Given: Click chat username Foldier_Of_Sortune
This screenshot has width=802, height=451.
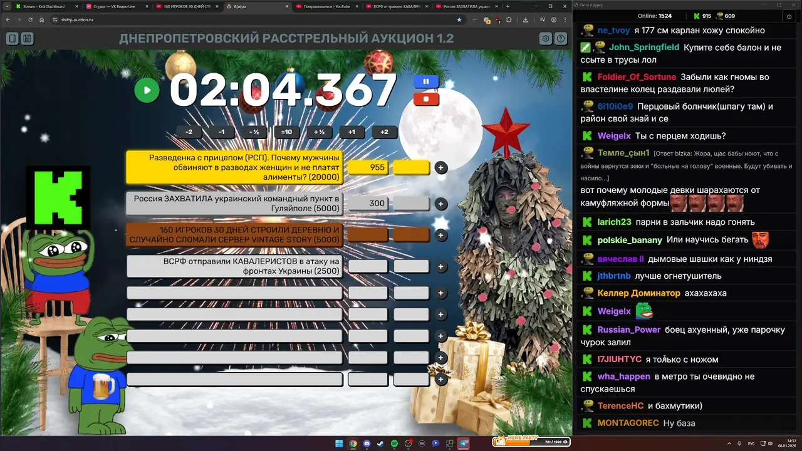Looking at the screenshot, I should tap(637, 77).
